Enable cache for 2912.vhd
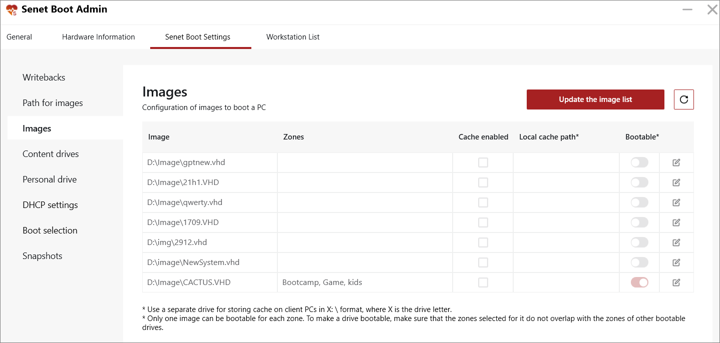 [x=483, y=242]
